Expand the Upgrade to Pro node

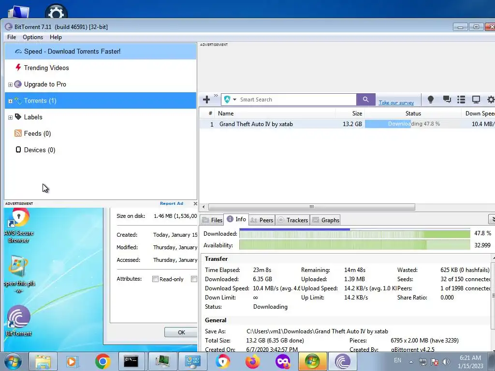(10, 85)
